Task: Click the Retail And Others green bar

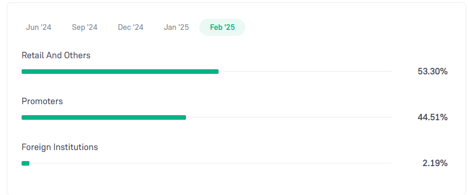Action: 120,72
